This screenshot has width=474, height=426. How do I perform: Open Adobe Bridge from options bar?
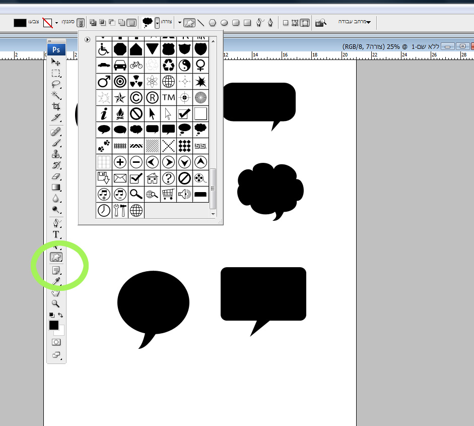320,23
